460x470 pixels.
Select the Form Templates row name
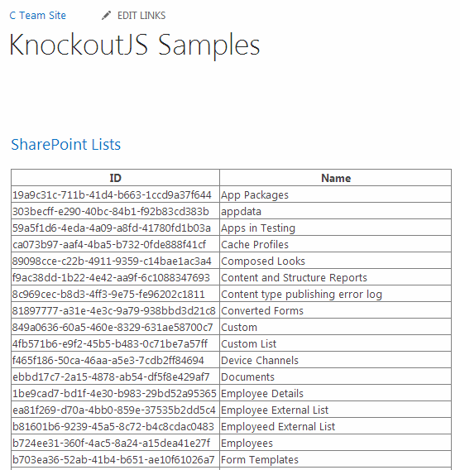(336, 459)
